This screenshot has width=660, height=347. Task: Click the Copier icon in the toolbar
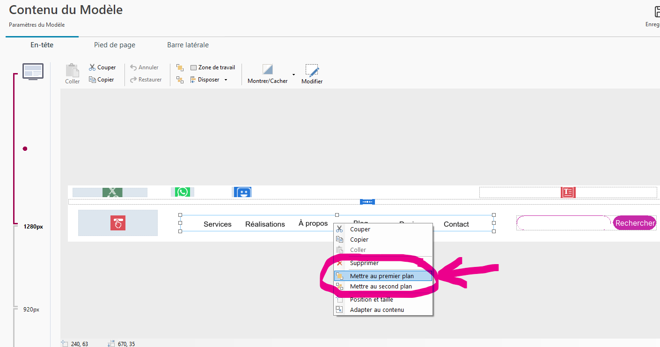92,80
